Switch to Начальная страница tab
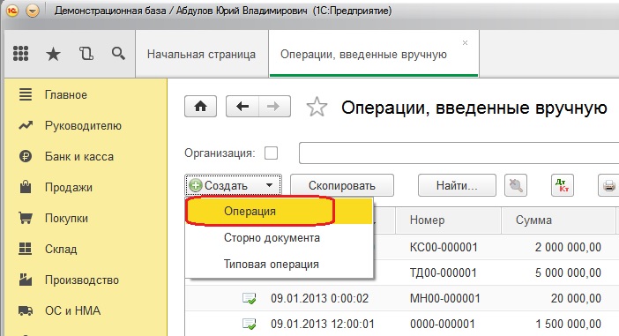619x336 pixels. coord(201,54)
